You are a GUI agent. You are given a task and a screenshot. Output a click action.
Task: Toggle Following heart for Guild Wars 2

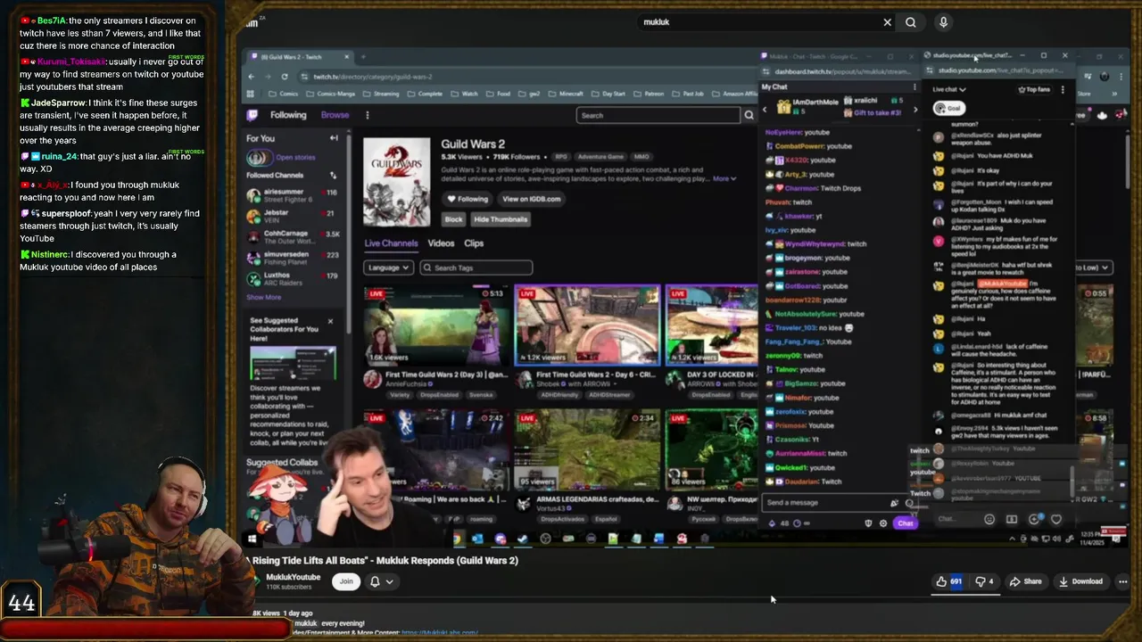click(x=468, y=199)
